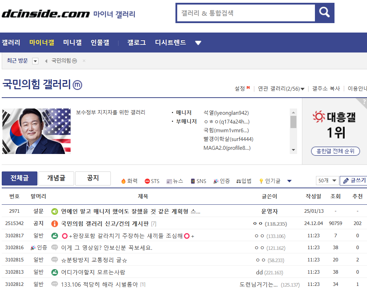Click the magnifier search button
This screenshot has width=367, height=288.
[x=324, y=13]
